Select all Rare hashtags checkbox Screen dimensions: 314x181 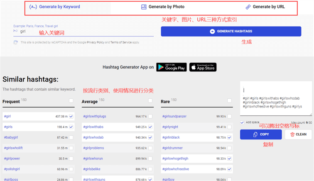[229, 100]
